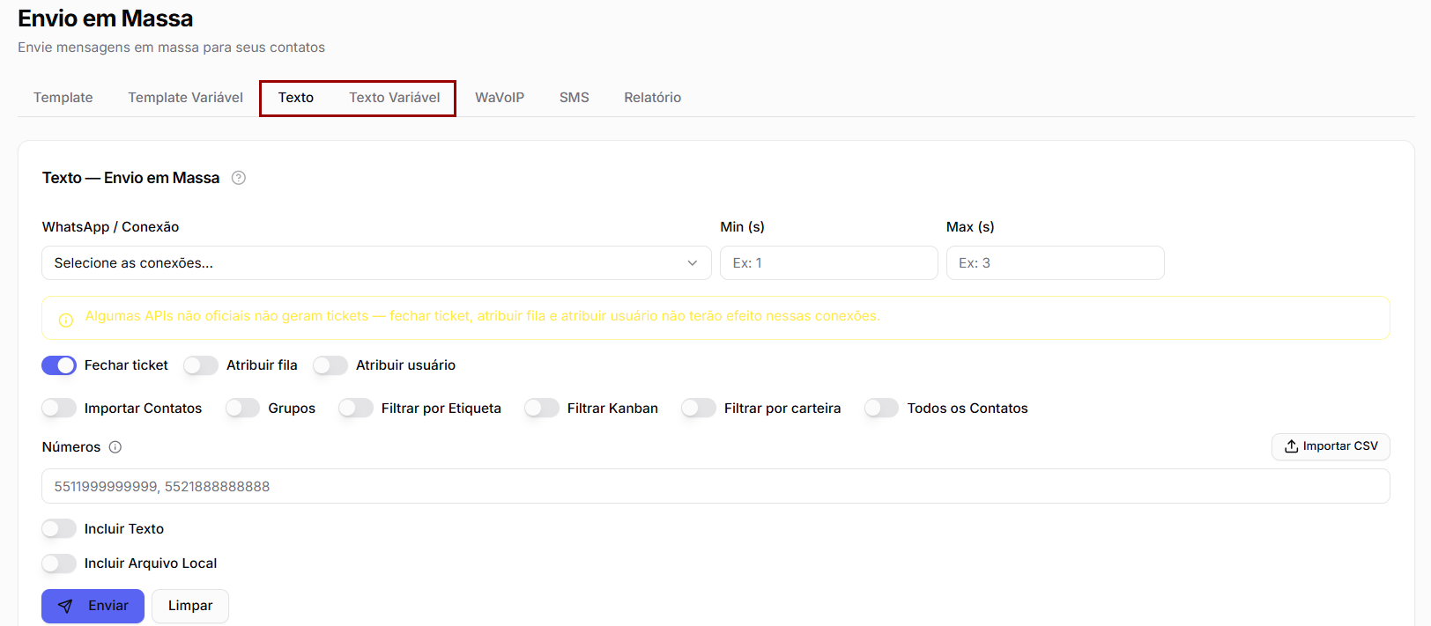The width and height of the screenshot is (1431, 626).
Task: Focus the Números phone list field
Action: coord(715,486)
